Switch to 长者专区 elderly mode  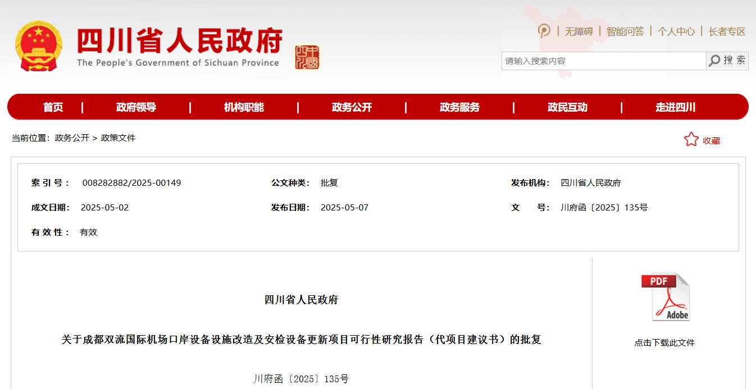(727, 31)
